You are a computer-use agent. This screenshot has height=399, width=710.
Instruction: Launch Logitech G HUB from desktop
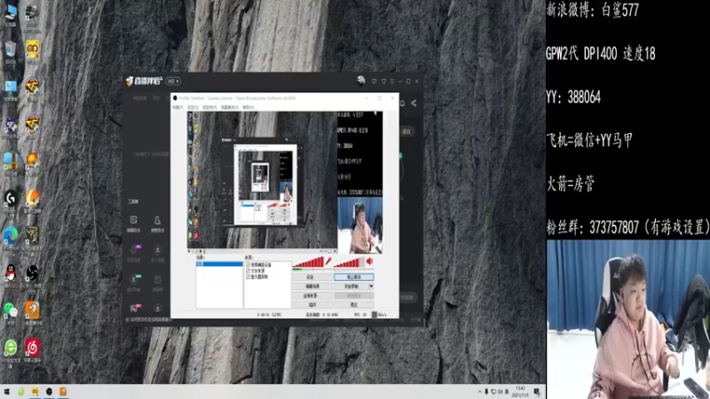coord(11,200)
